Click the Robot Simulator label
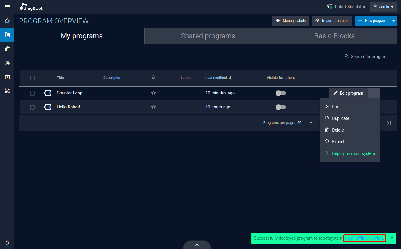The width and height of the screenshot is (401, 249). coord(350,7)
